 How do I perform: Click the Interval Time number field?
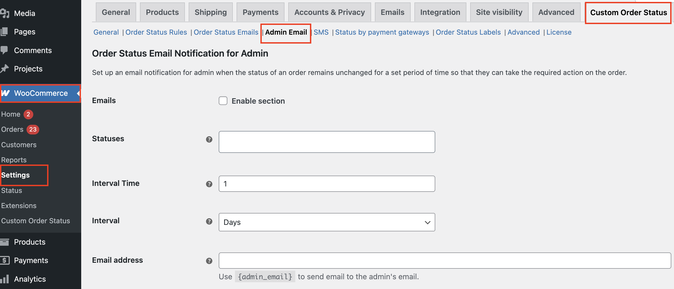327,184
